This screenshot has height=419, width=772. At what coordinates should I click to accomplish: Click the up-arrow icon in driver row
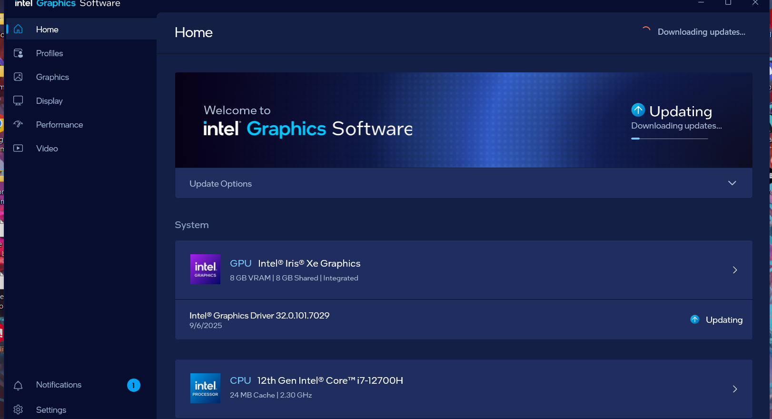[x=695, y=319]
